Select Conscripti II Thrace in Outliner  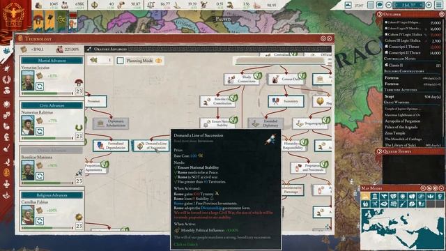point(413,53)
